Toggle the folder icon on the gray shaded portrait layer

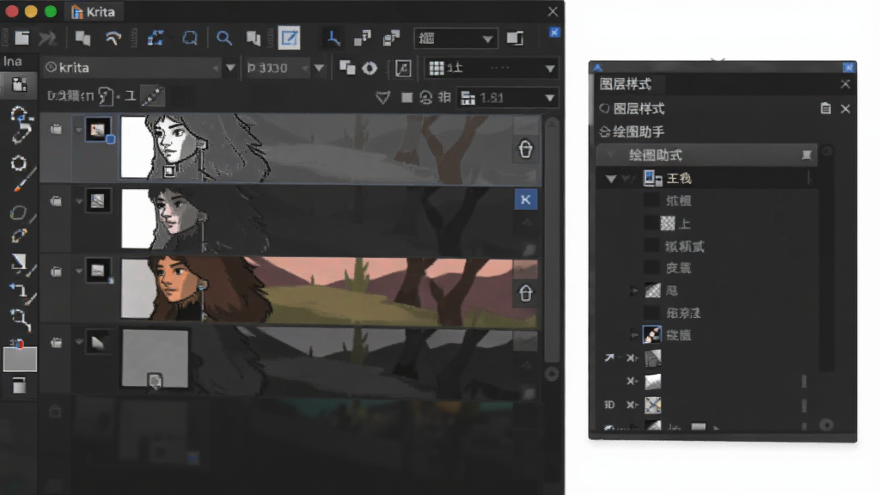pos(56,201)
